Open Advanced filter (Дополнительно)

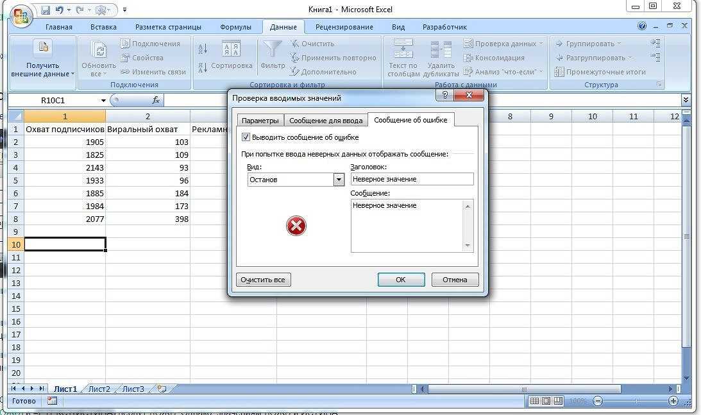point(323,72)
